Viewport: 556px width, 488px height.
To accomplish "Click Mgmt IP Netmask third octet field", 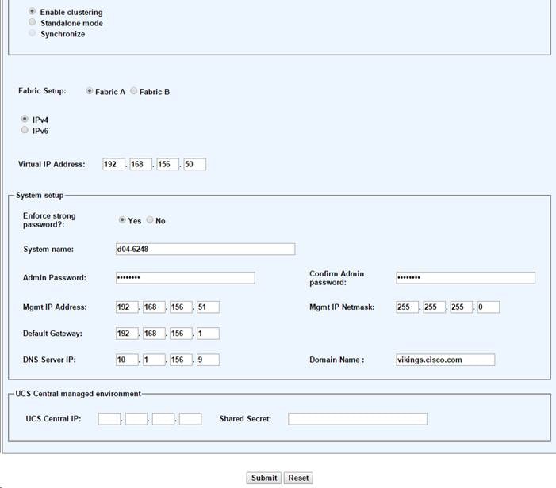I will pyautogui.click(x=462, y=307).
